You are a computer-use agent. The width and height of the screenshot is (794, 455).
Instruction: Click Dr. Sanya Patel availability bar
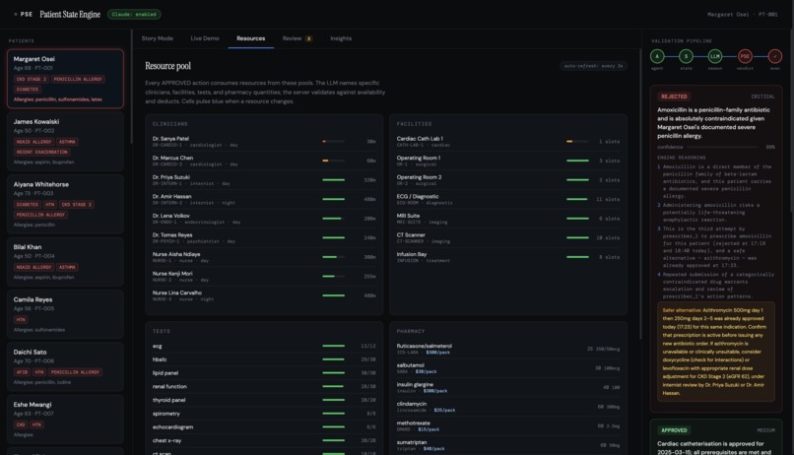click(333, 141)
